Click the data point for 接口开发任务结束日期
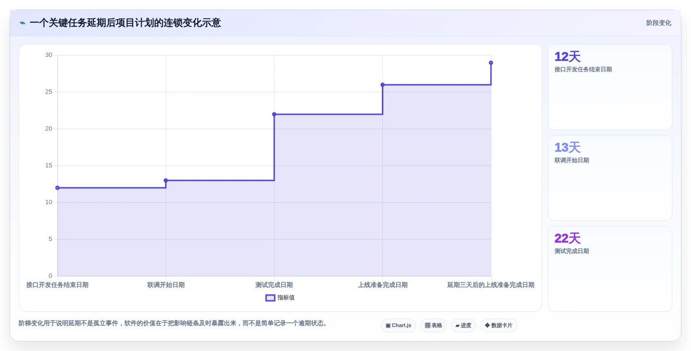This screenshot has height=351, width=691. (x=57, y=188)
